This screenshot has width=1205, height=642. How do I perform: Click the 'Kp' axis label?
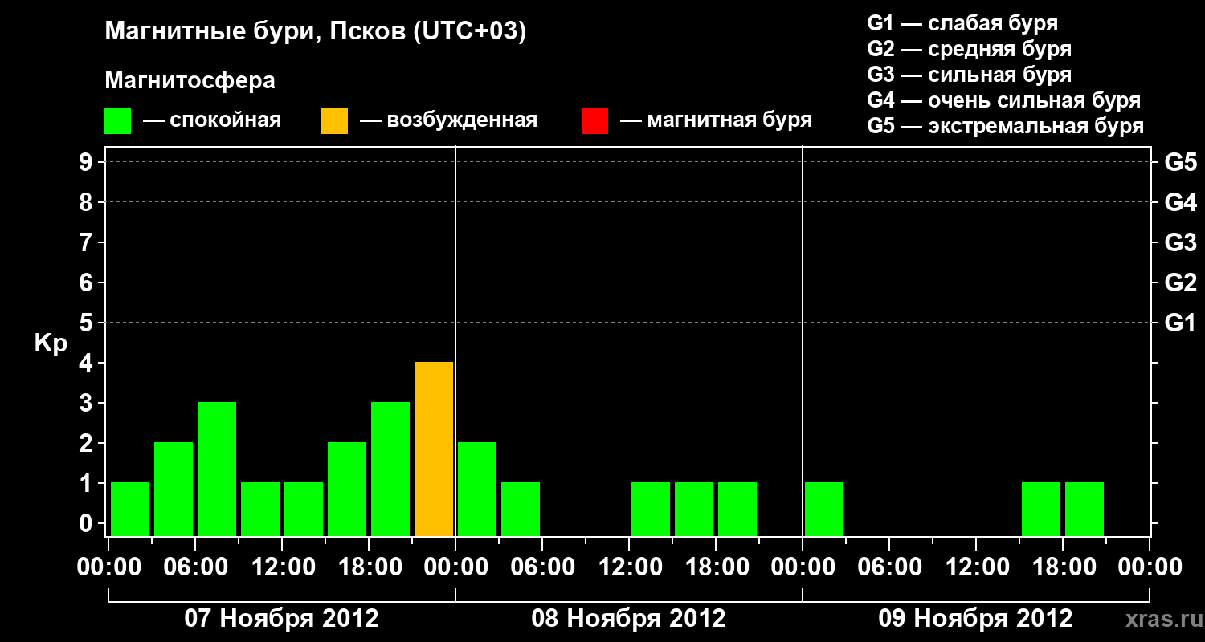(51, 343)
